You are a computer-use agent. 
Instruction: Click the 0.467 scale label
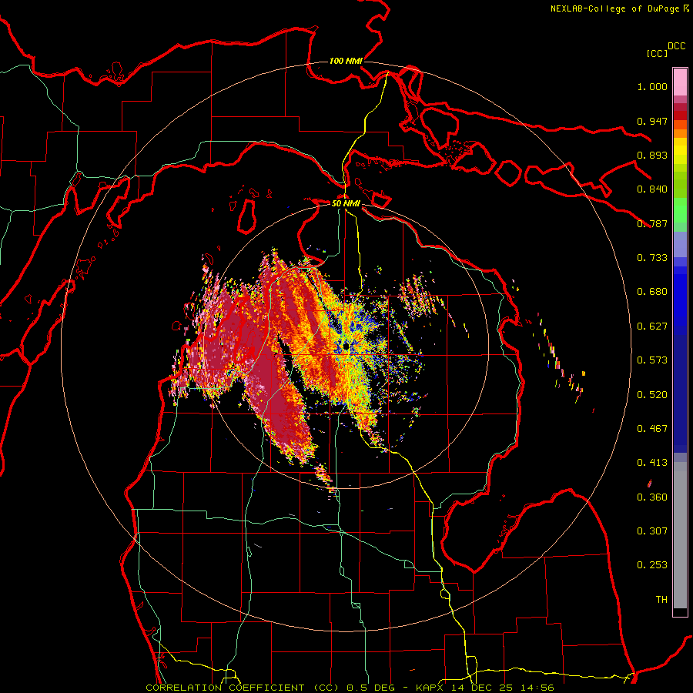pos(652,429)
